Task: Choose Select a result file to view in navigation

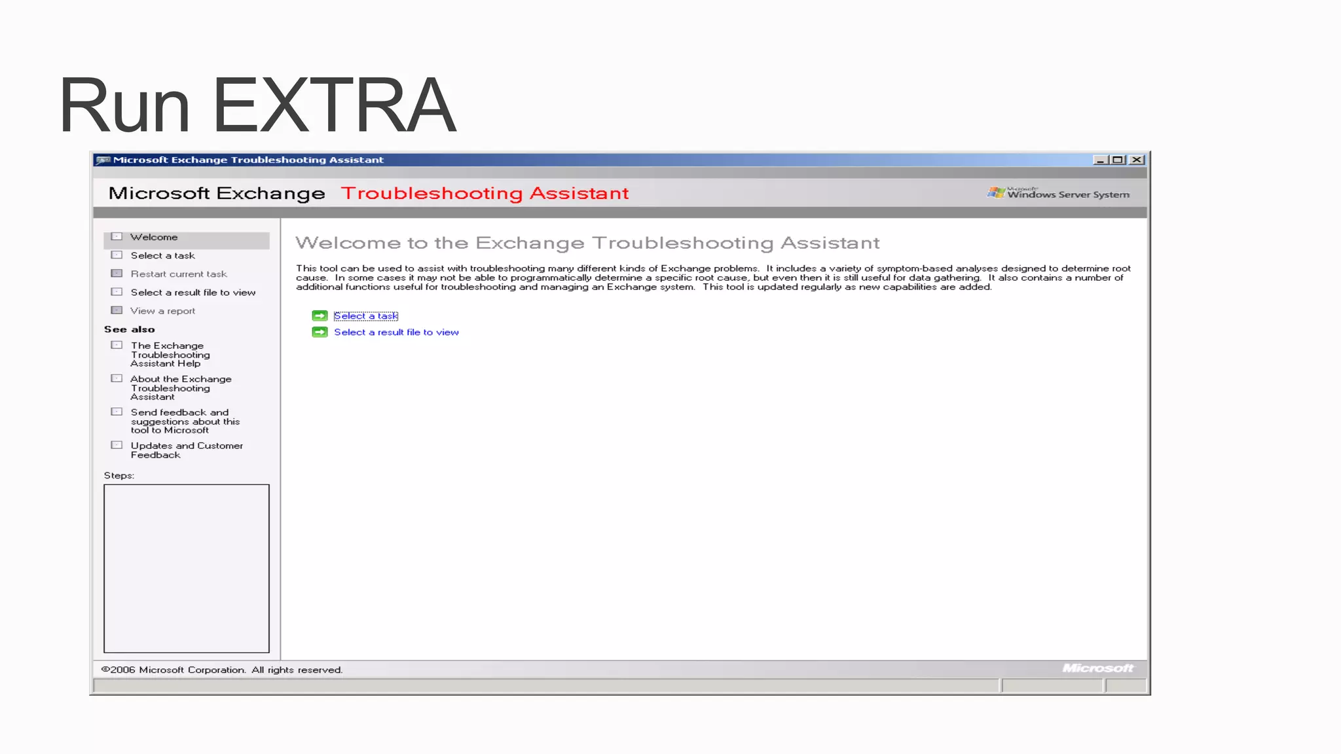Action: (193, 292)
